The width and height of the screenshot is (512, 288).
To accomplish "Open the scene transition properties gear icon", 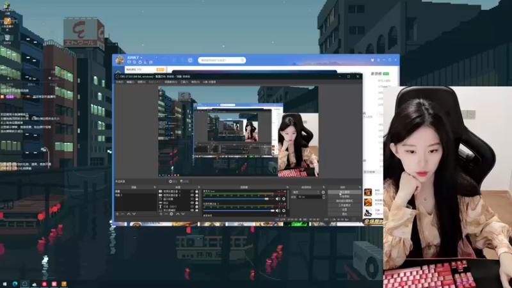I will [x=323, y=193].
